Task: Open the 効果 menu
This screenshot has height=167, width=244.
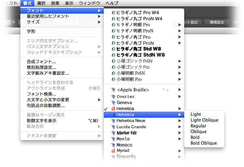Action: click(x=55, y=3)
